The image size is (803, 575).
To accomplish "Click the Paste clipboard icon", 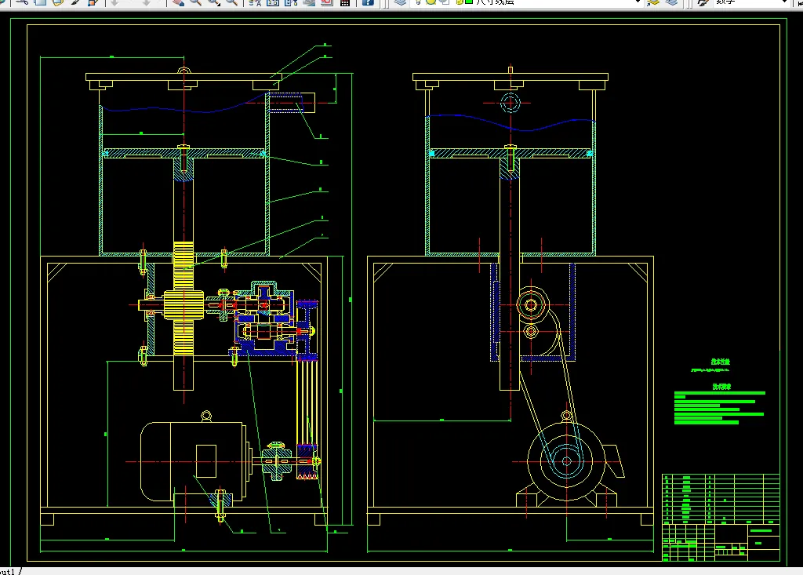I will 58,2.
